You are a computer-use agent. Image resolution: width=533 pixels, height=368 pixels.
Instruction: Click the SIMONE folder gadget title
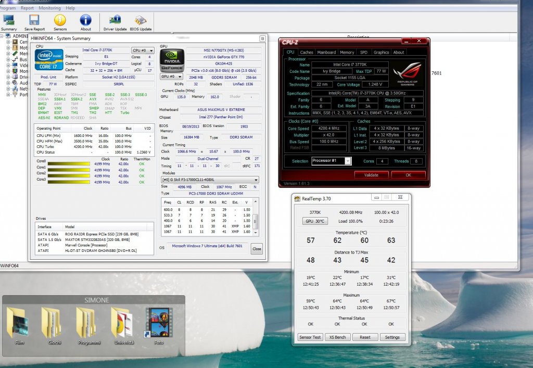tap(96, 300)
